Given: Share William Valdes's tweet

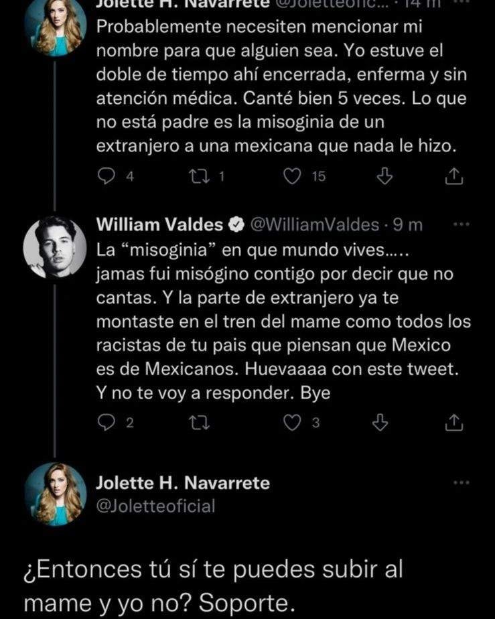Looking at the screenshot, I should (x=453, y=422).
